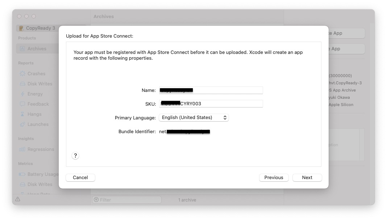Viewport: 387px width, 220px height.
Task: Click the 'S App Archive' type text
Action: click(x=342, y=90)
